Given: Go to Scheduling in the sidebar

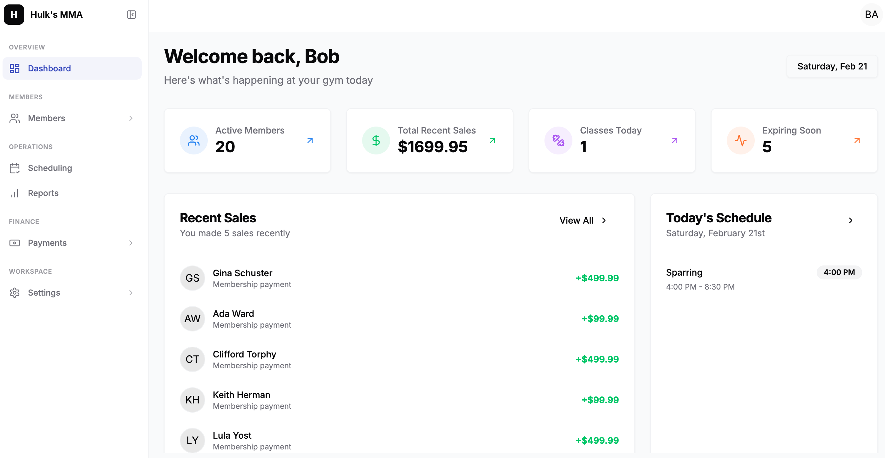Looking at the screenshot, I should (x=50, y=168).
